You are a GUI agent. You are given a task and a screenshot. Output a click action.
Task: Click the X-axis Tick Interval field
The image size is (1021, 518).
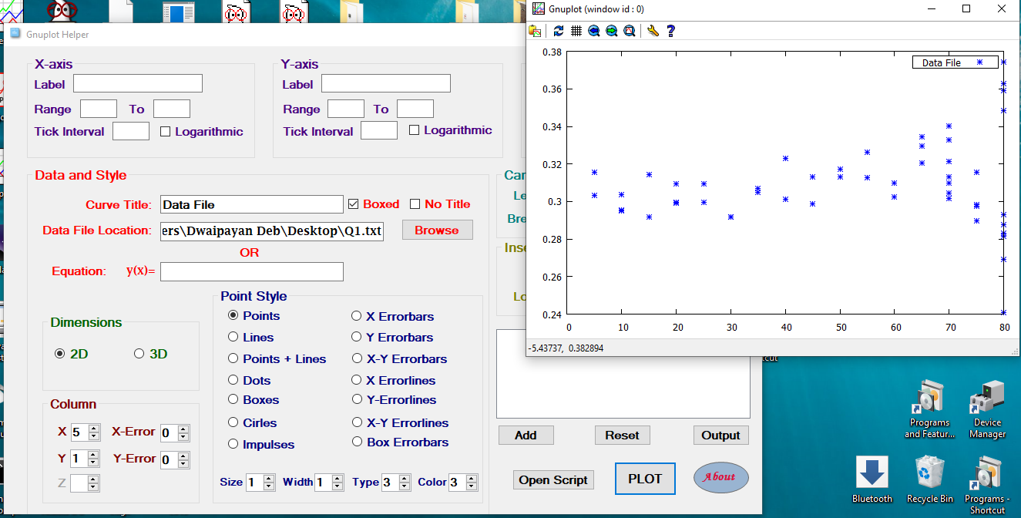point(131,131)
